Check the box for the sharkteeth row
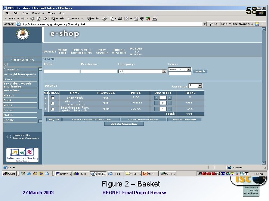269x201 pixels. (x=53, y=98)
